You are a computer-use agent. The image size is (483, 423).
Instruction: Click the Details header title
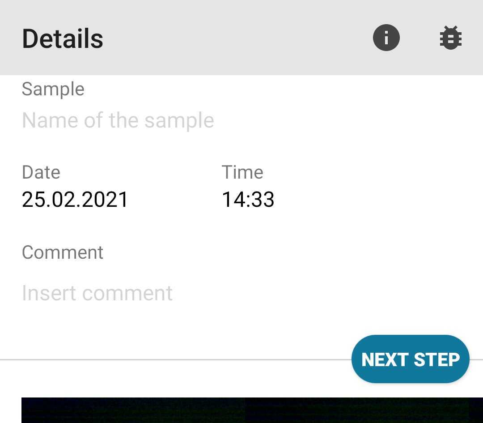click(x=63, y=38)
